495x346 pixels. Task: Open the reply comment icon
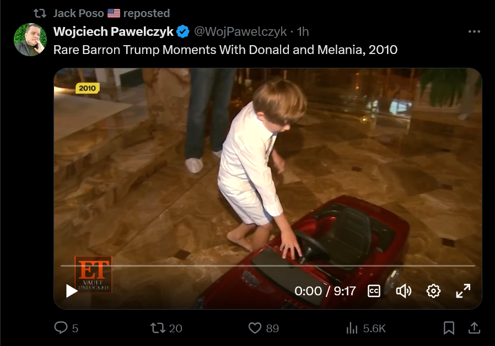[61, 328]
